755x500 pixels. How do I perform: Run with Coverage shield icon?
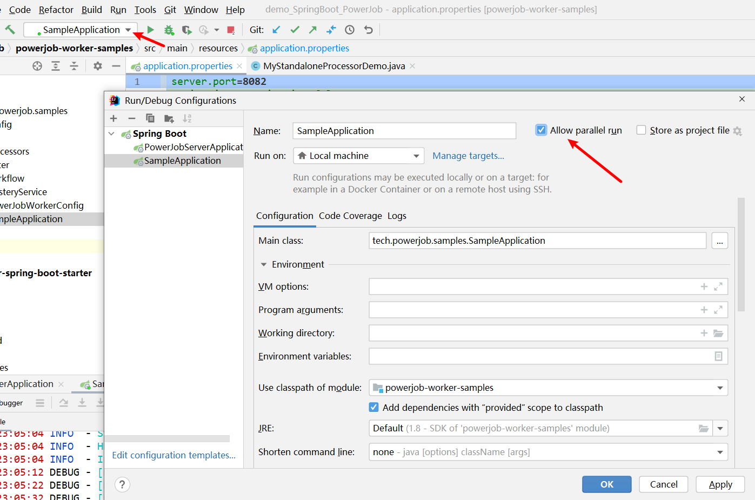(187, 30)
